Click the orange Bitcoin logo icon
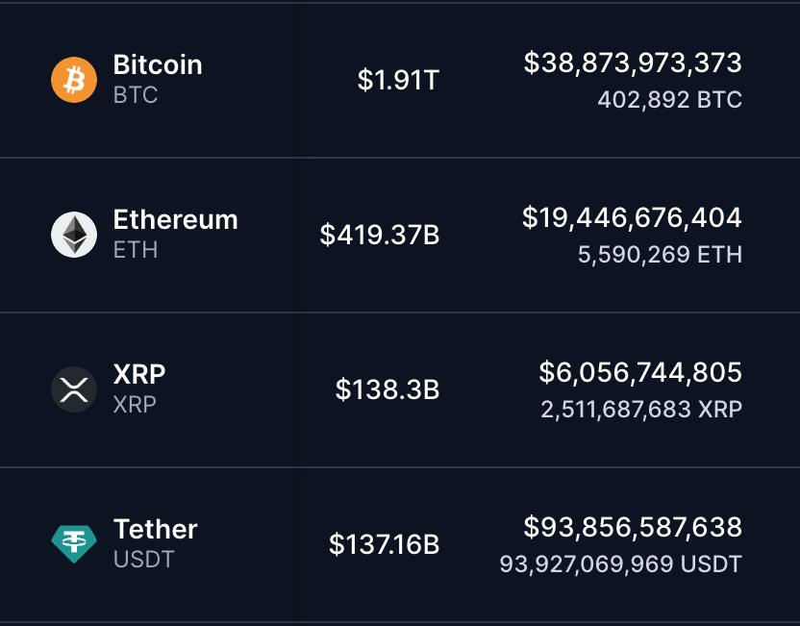Image resolution: width=800 pixels, height=626 pixels. coord(73,80)
